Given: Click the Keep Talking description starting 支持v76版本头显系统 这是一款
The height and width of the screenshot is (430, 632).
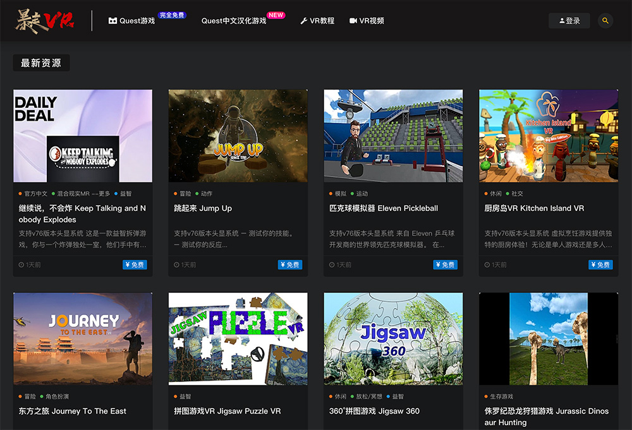Looking at the screenshot, I should (83, 239).
